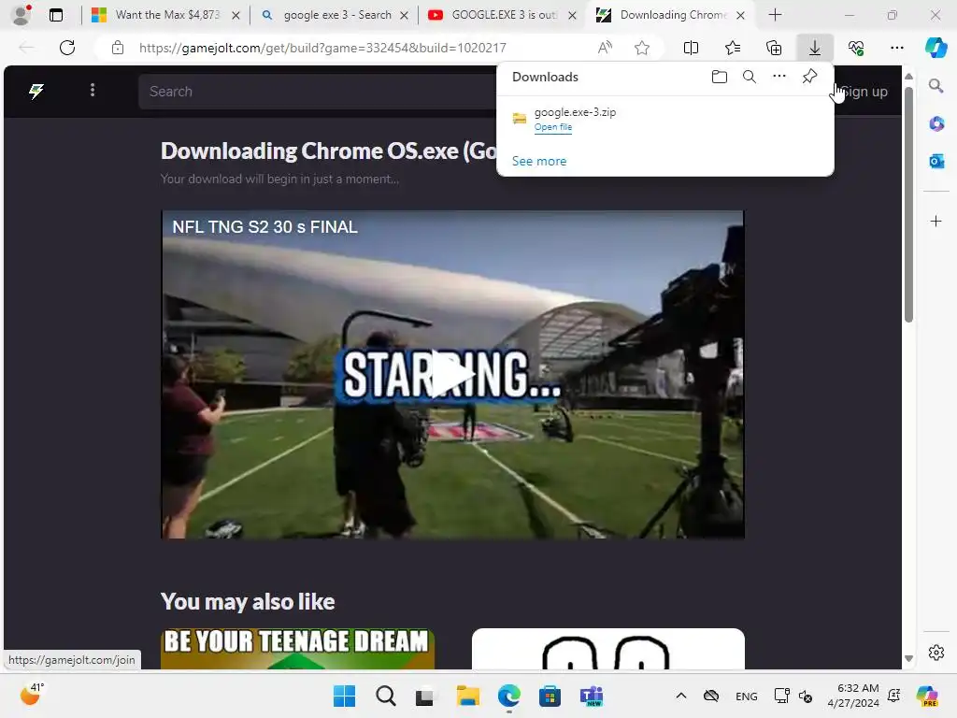Open Task View on the taskbar
This screenshot has width=957, height=718.
pyautogui.click(x=425, y=696)
